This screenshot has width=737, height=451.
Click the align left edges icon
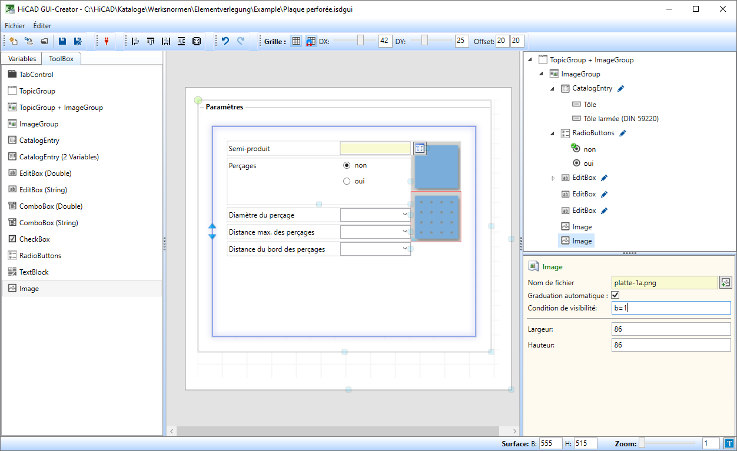[135, 41]
